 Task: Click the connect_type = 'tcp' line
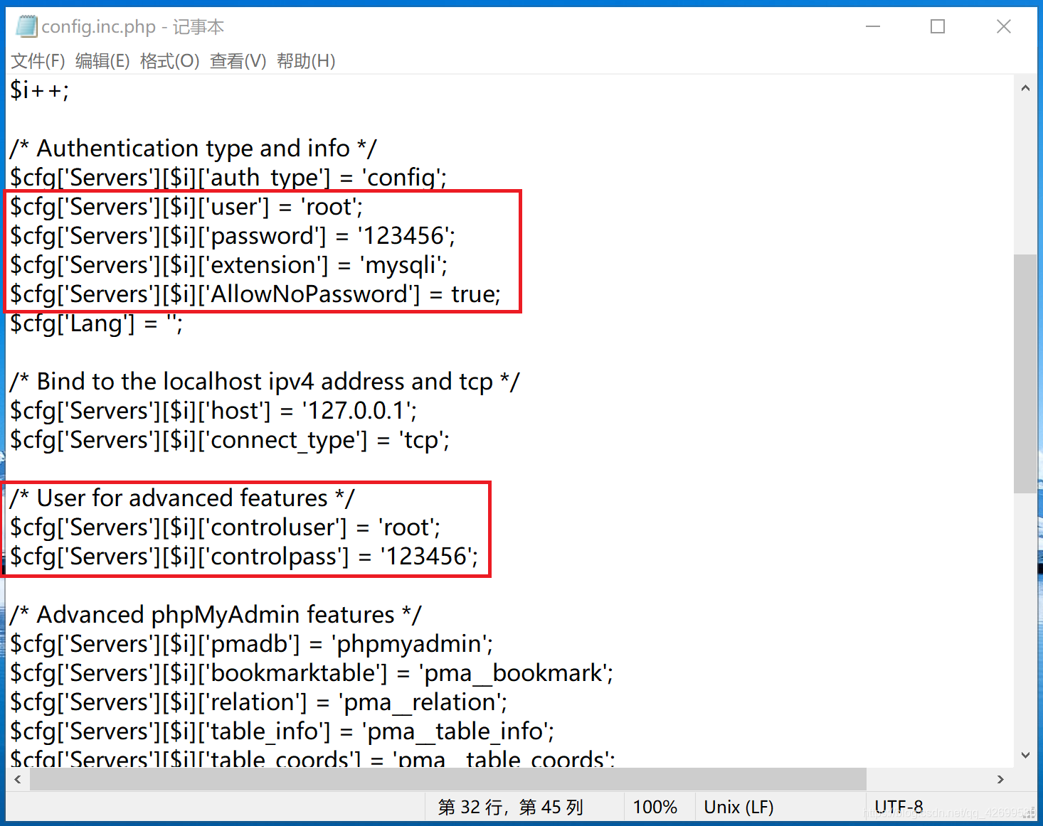(x=230, y=440)
